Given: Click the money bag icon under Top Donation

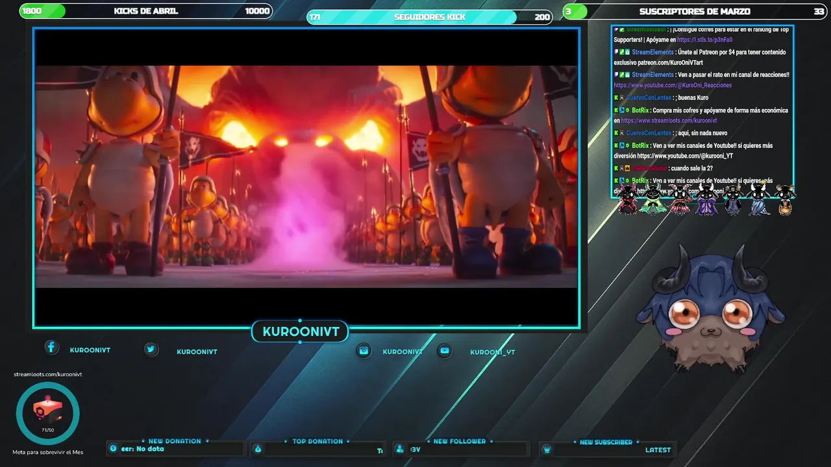Looking at the screenshot, I should point(258,449).
